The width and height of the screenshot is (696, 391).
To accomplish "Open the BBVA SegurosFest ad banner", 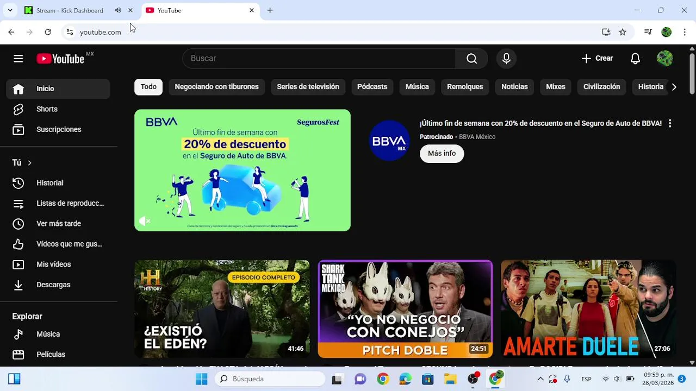I will tap(243, 171).
